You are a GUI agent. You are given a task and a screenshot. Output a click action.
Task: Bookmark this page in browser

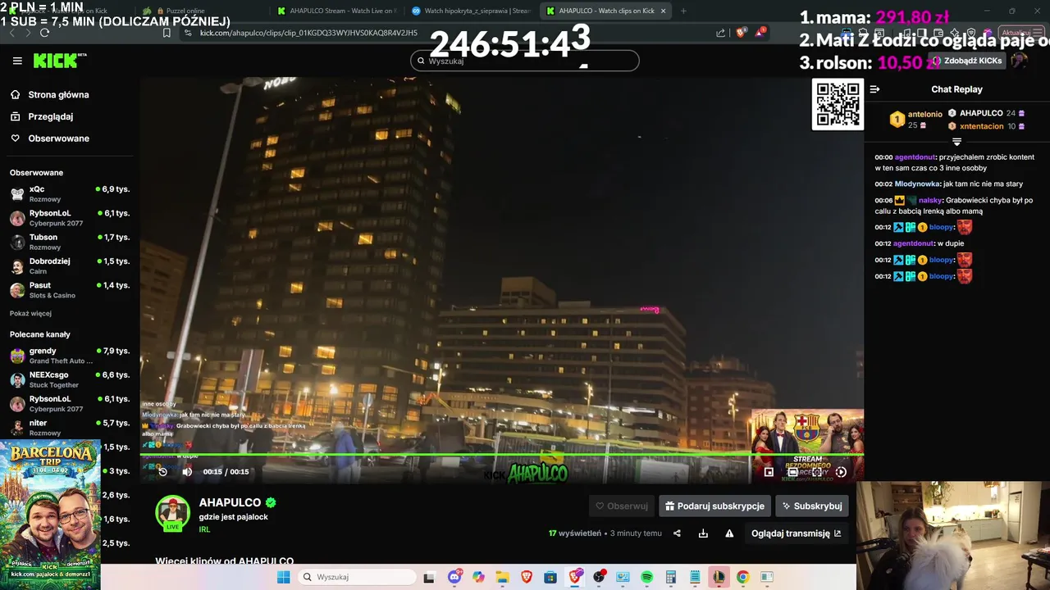click(x=167, y=33)
